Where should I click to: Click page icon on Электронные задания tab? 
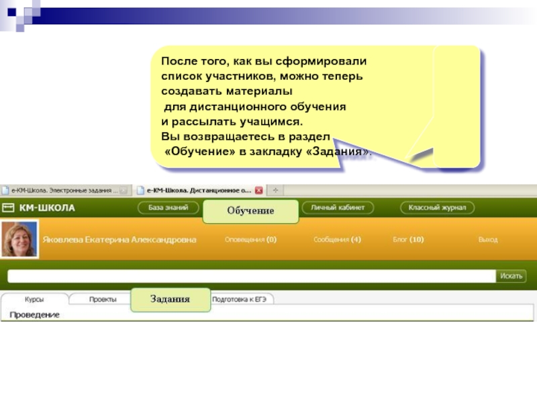pyautogui.click(x=5, y=190)
